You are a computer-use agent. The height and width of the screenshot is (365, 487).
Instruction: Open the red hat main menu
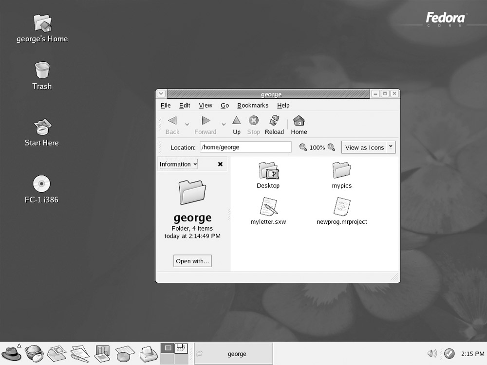[x=11, y=353]
